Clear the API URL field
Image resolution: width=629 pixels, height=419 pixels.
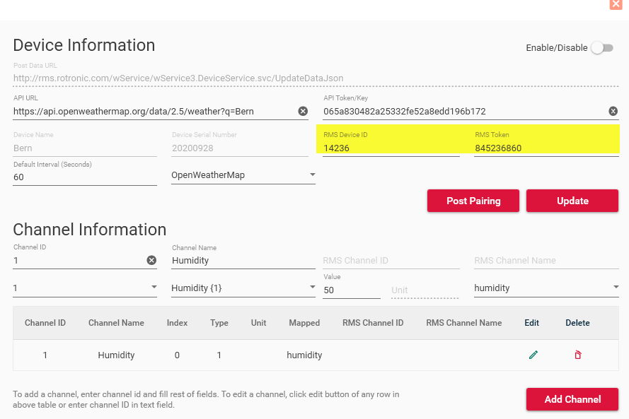(x=303, y=112)
